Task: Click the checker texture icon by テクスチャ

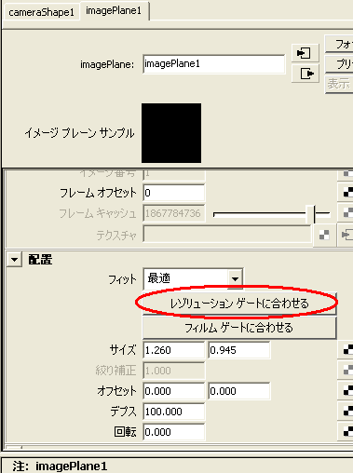Action: point(324,235)
